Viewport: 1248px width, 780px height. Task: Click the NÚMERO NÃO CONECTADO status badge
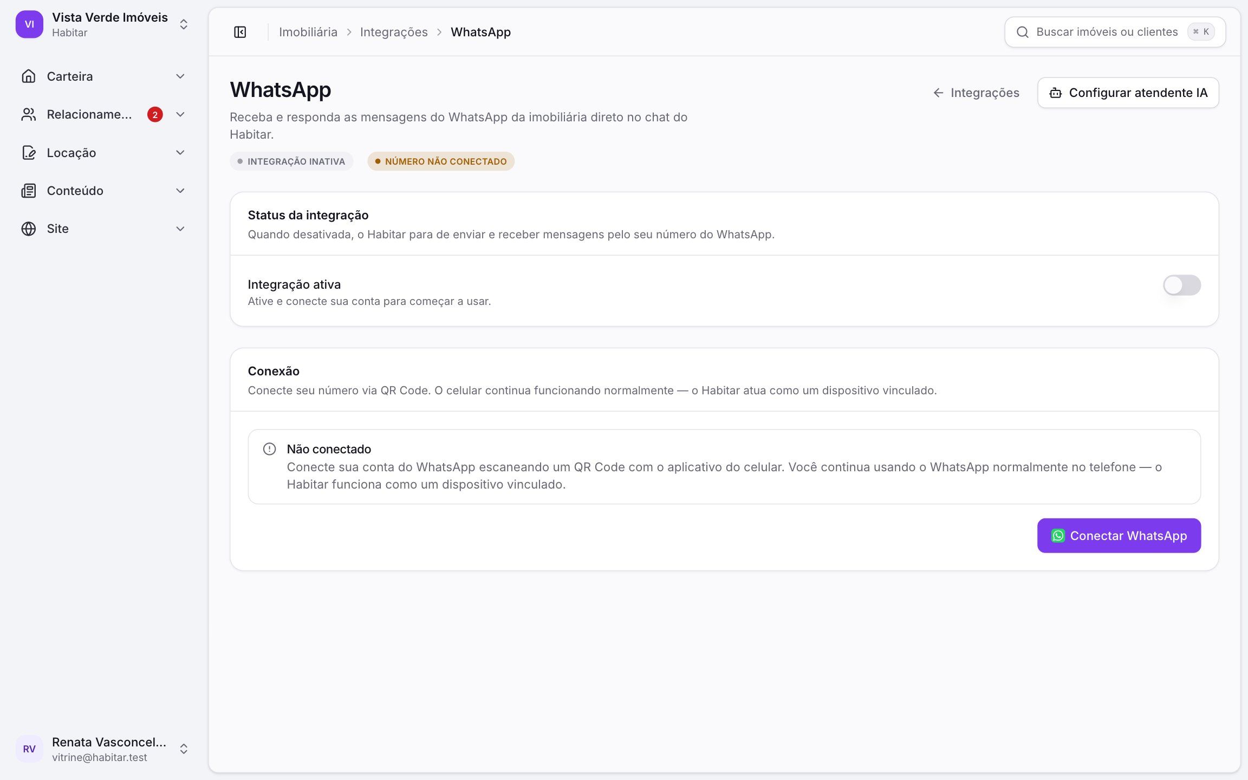pyautogui.click(x=441, y=161)
